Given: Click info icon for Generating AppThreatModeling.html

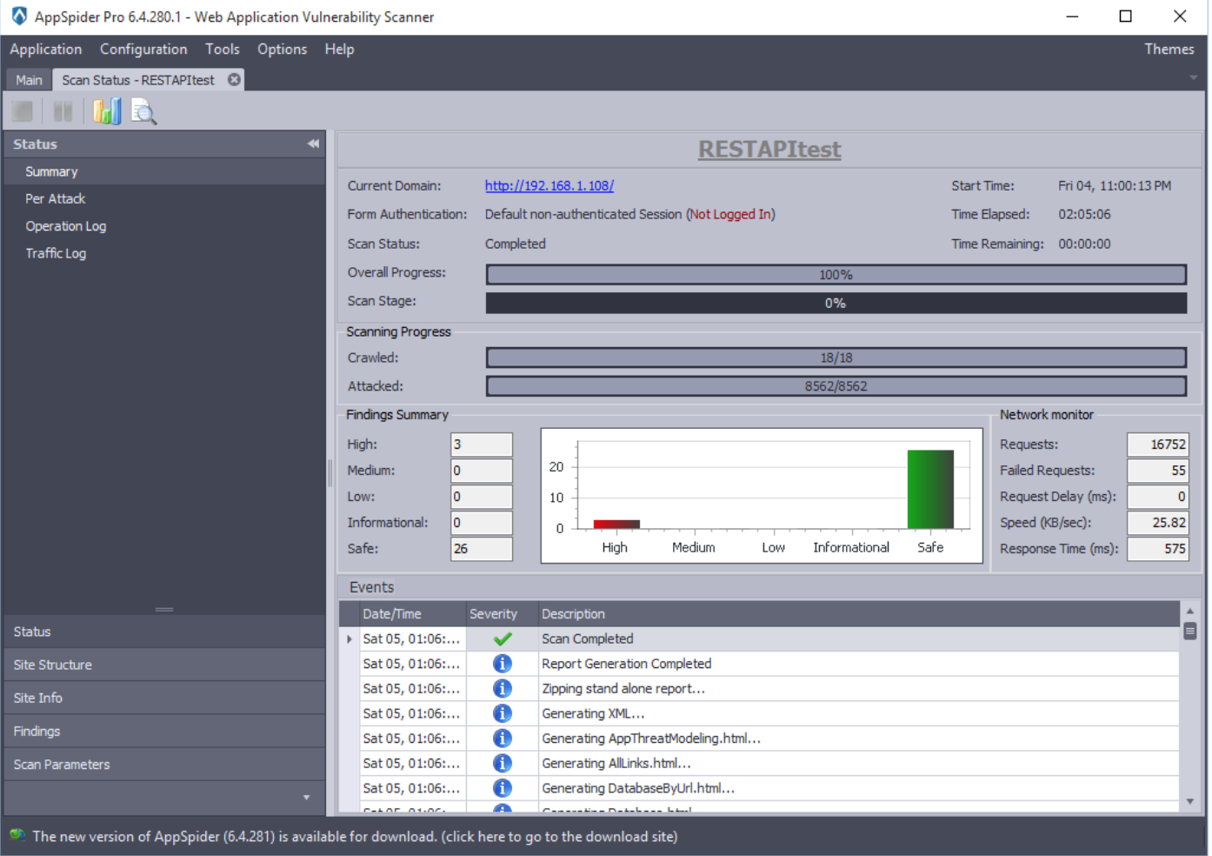Looking at the screenshot, I should [503, 739].
